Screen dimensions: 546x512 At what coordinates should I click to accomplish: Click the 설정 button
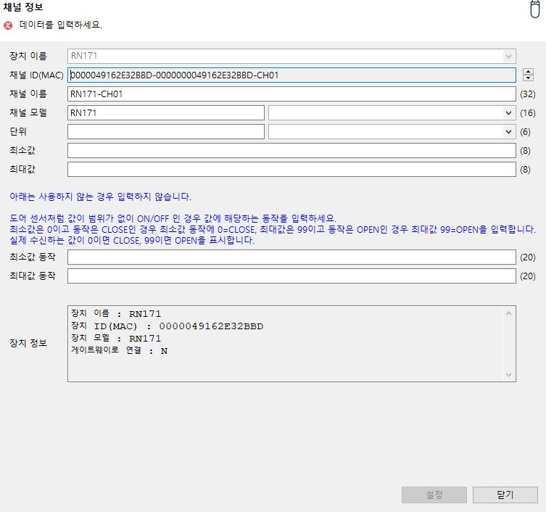point(434,495)
